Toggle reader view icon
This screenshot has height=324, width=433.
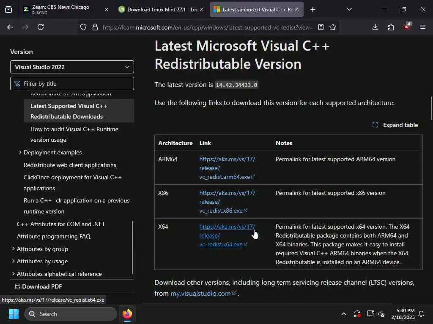pyautogui.click(x=321, y=27)
